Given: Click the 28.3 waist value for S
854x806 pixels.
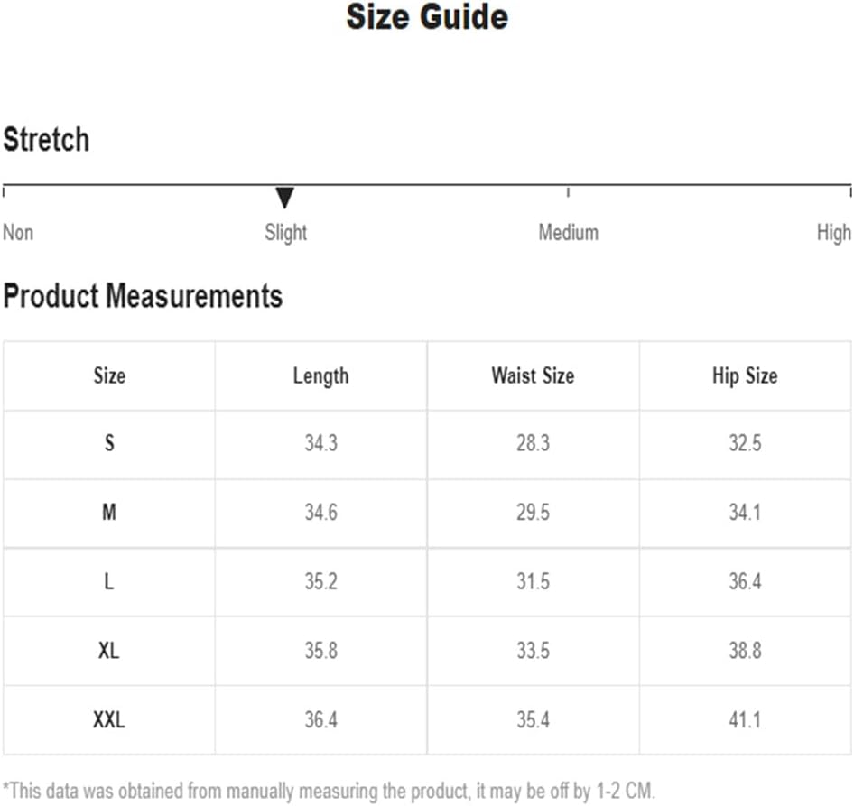Looking at the screenshot, I should coord(533,443).
